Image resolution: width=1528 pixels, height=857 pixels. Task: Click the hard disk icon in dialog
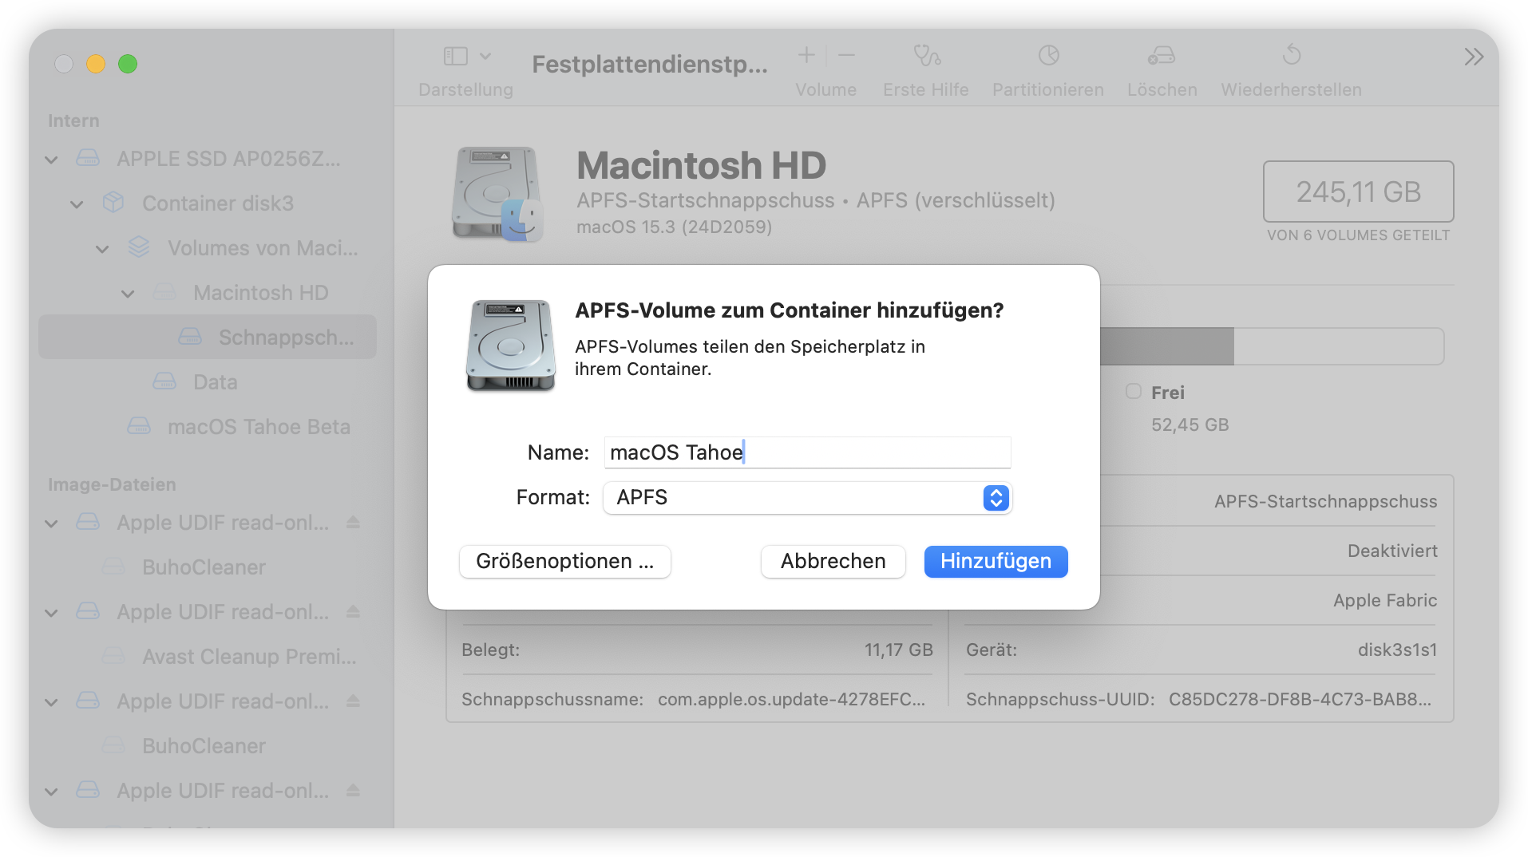(x=511, y=345)
